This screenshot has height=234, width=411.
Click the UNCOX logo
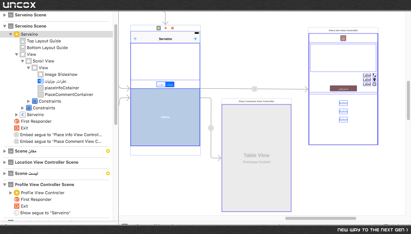[x=19, y=5]
